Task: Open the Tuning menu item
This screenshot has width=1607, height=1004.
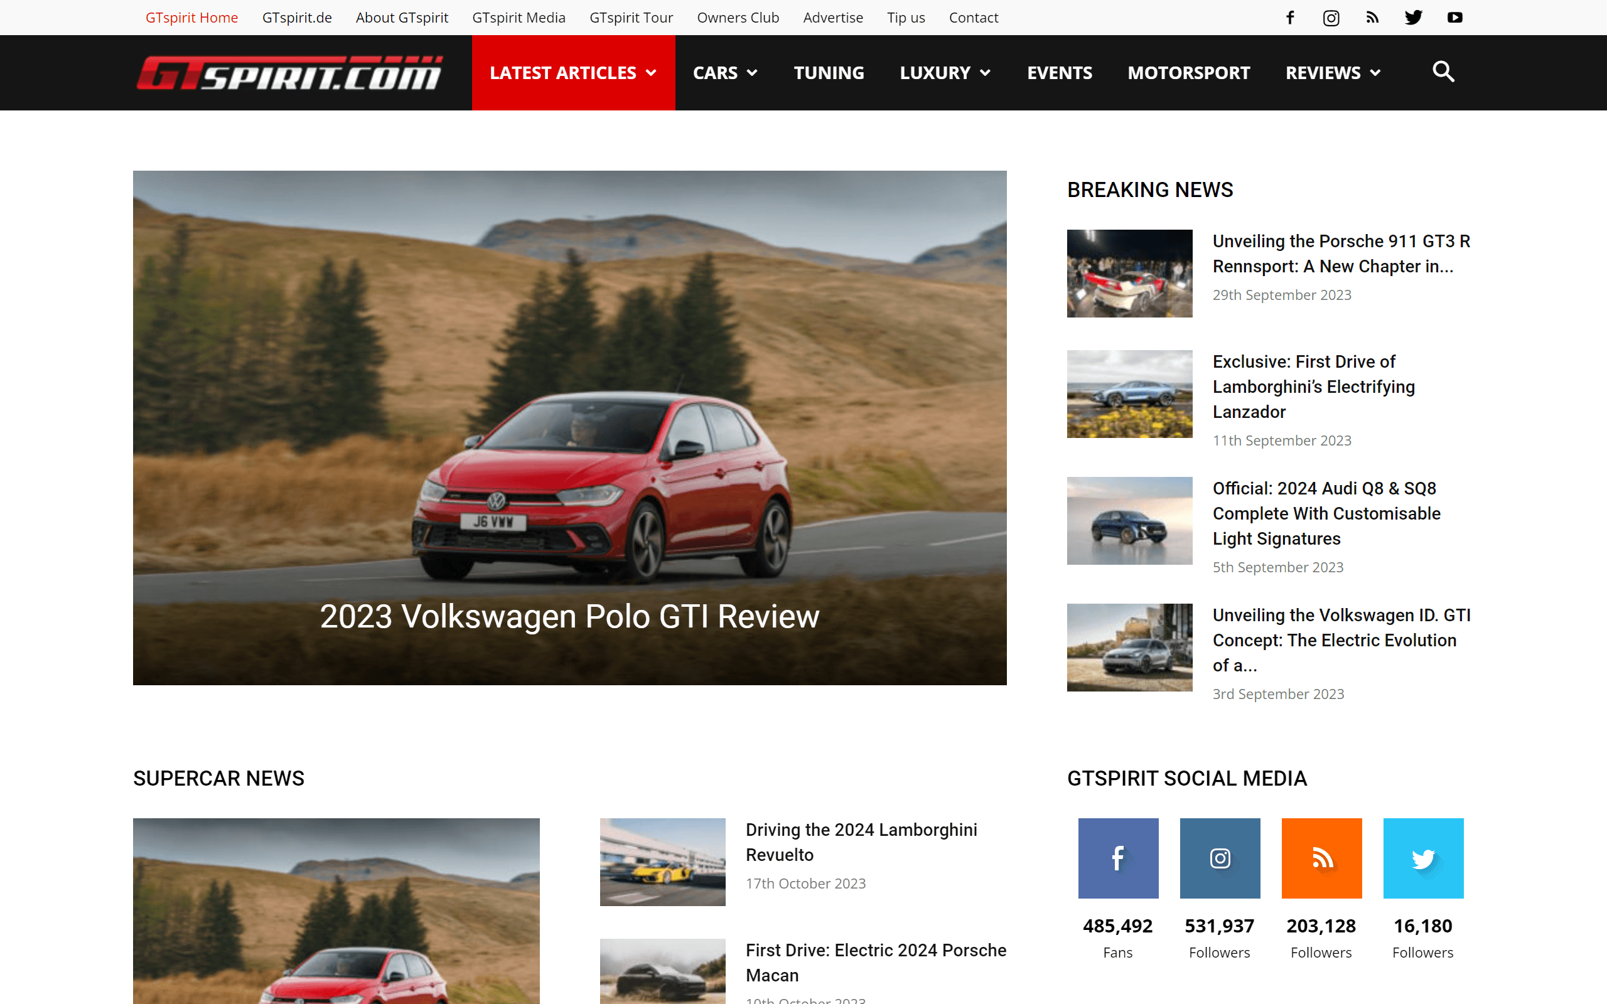Action: (x=829, y=72)
